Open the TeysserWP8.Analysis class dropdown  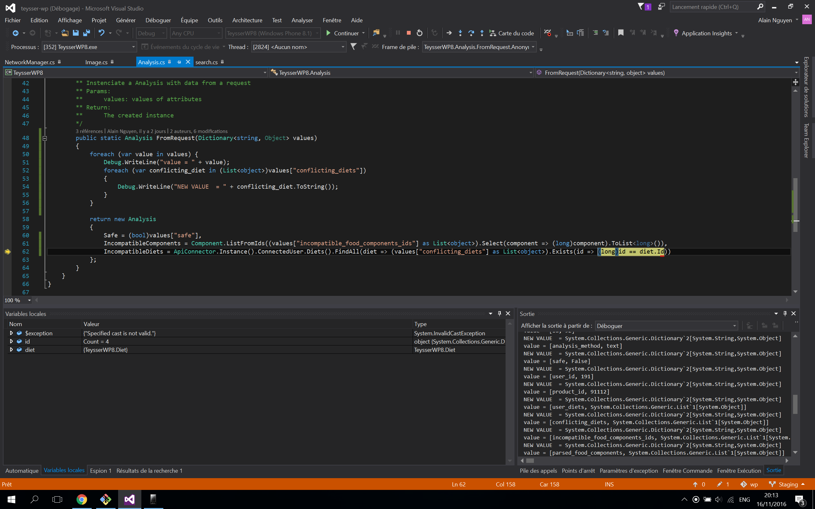[401, 73]
